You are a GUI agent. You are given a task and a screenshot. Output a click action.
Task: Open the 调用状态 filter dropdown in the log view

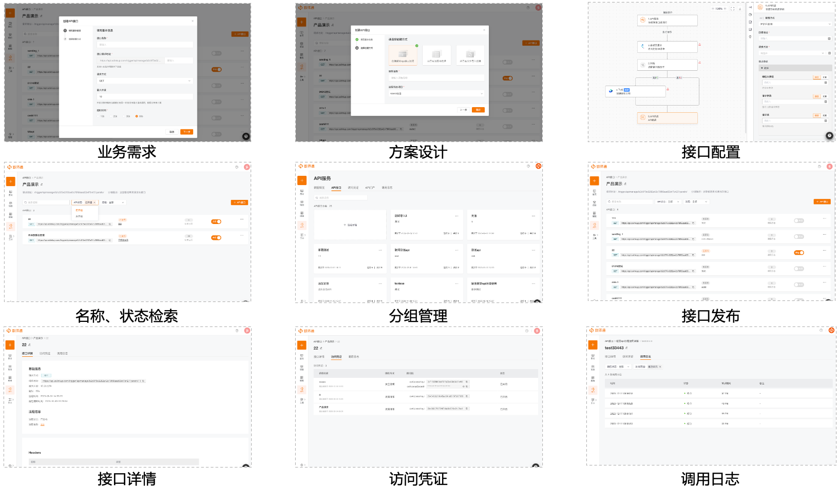tap(619, 366)
